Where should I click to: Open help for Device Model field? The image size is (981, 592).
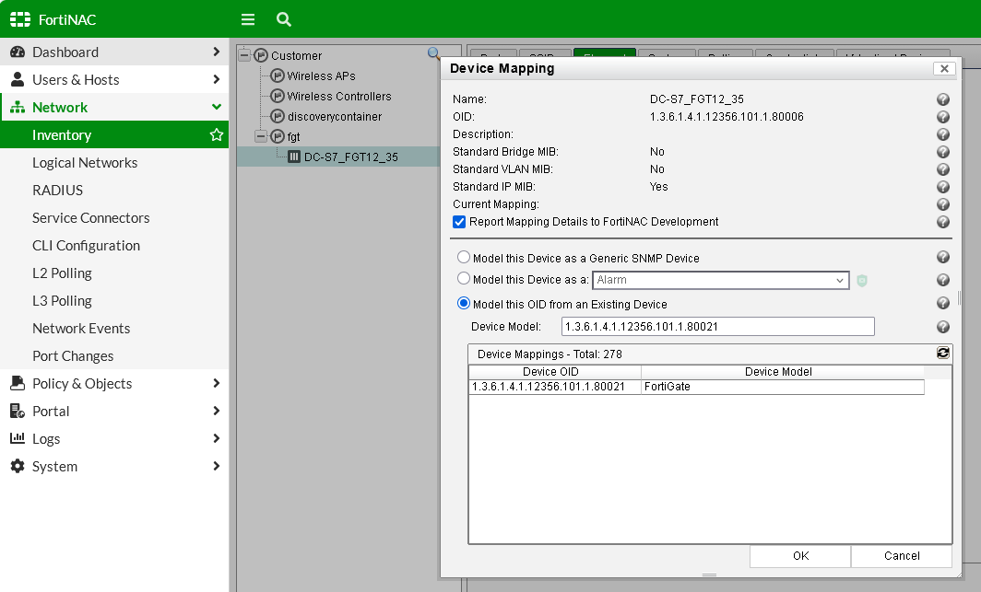pyautogui.click(x=943, y=327)
